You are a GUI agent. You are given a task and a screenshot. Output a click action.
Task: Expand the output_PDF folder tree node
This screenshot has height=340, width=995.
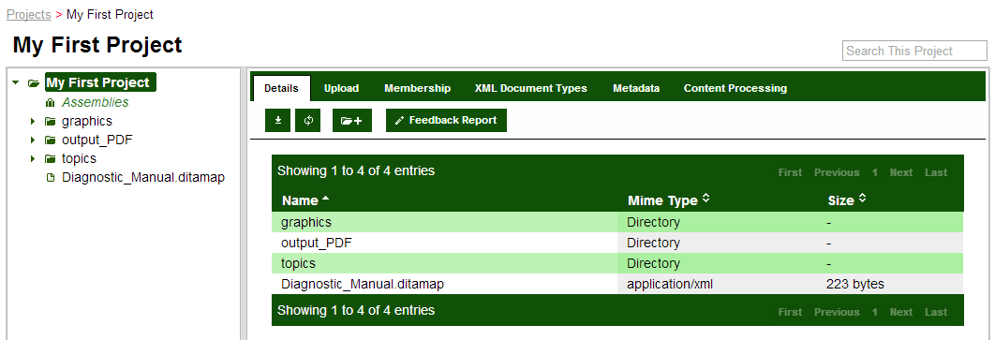point(33,140)
